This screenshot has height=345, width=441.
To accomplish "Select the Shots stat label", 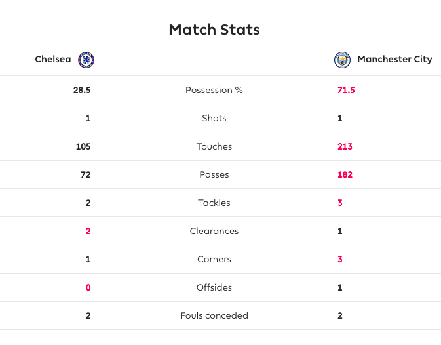I will coord(214,119).
